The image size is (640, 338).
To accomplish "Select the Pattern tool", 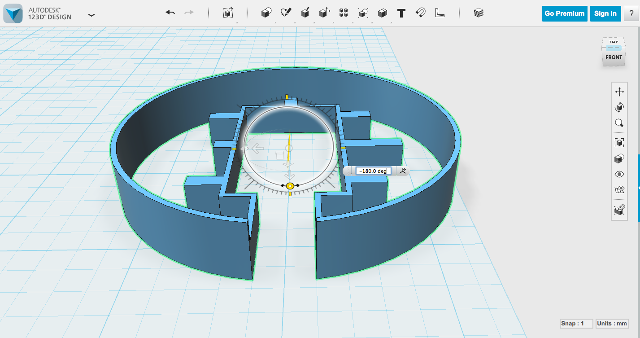I will coord(344,13).
